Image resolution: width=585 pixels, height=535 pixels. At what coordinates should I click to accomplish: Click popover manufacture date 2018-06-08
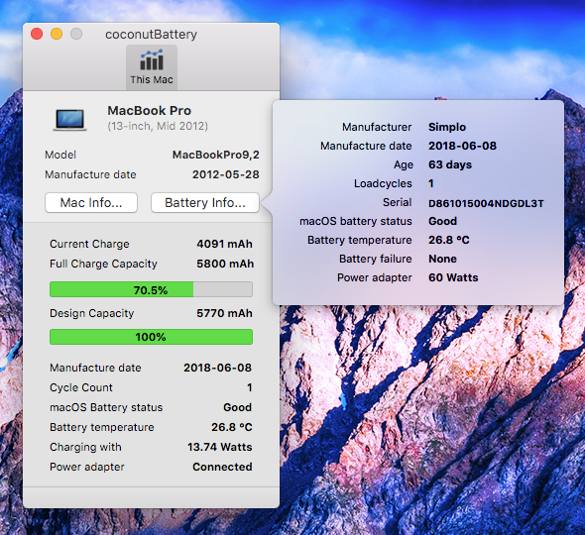pyautogui.click(x=463, y=146)
